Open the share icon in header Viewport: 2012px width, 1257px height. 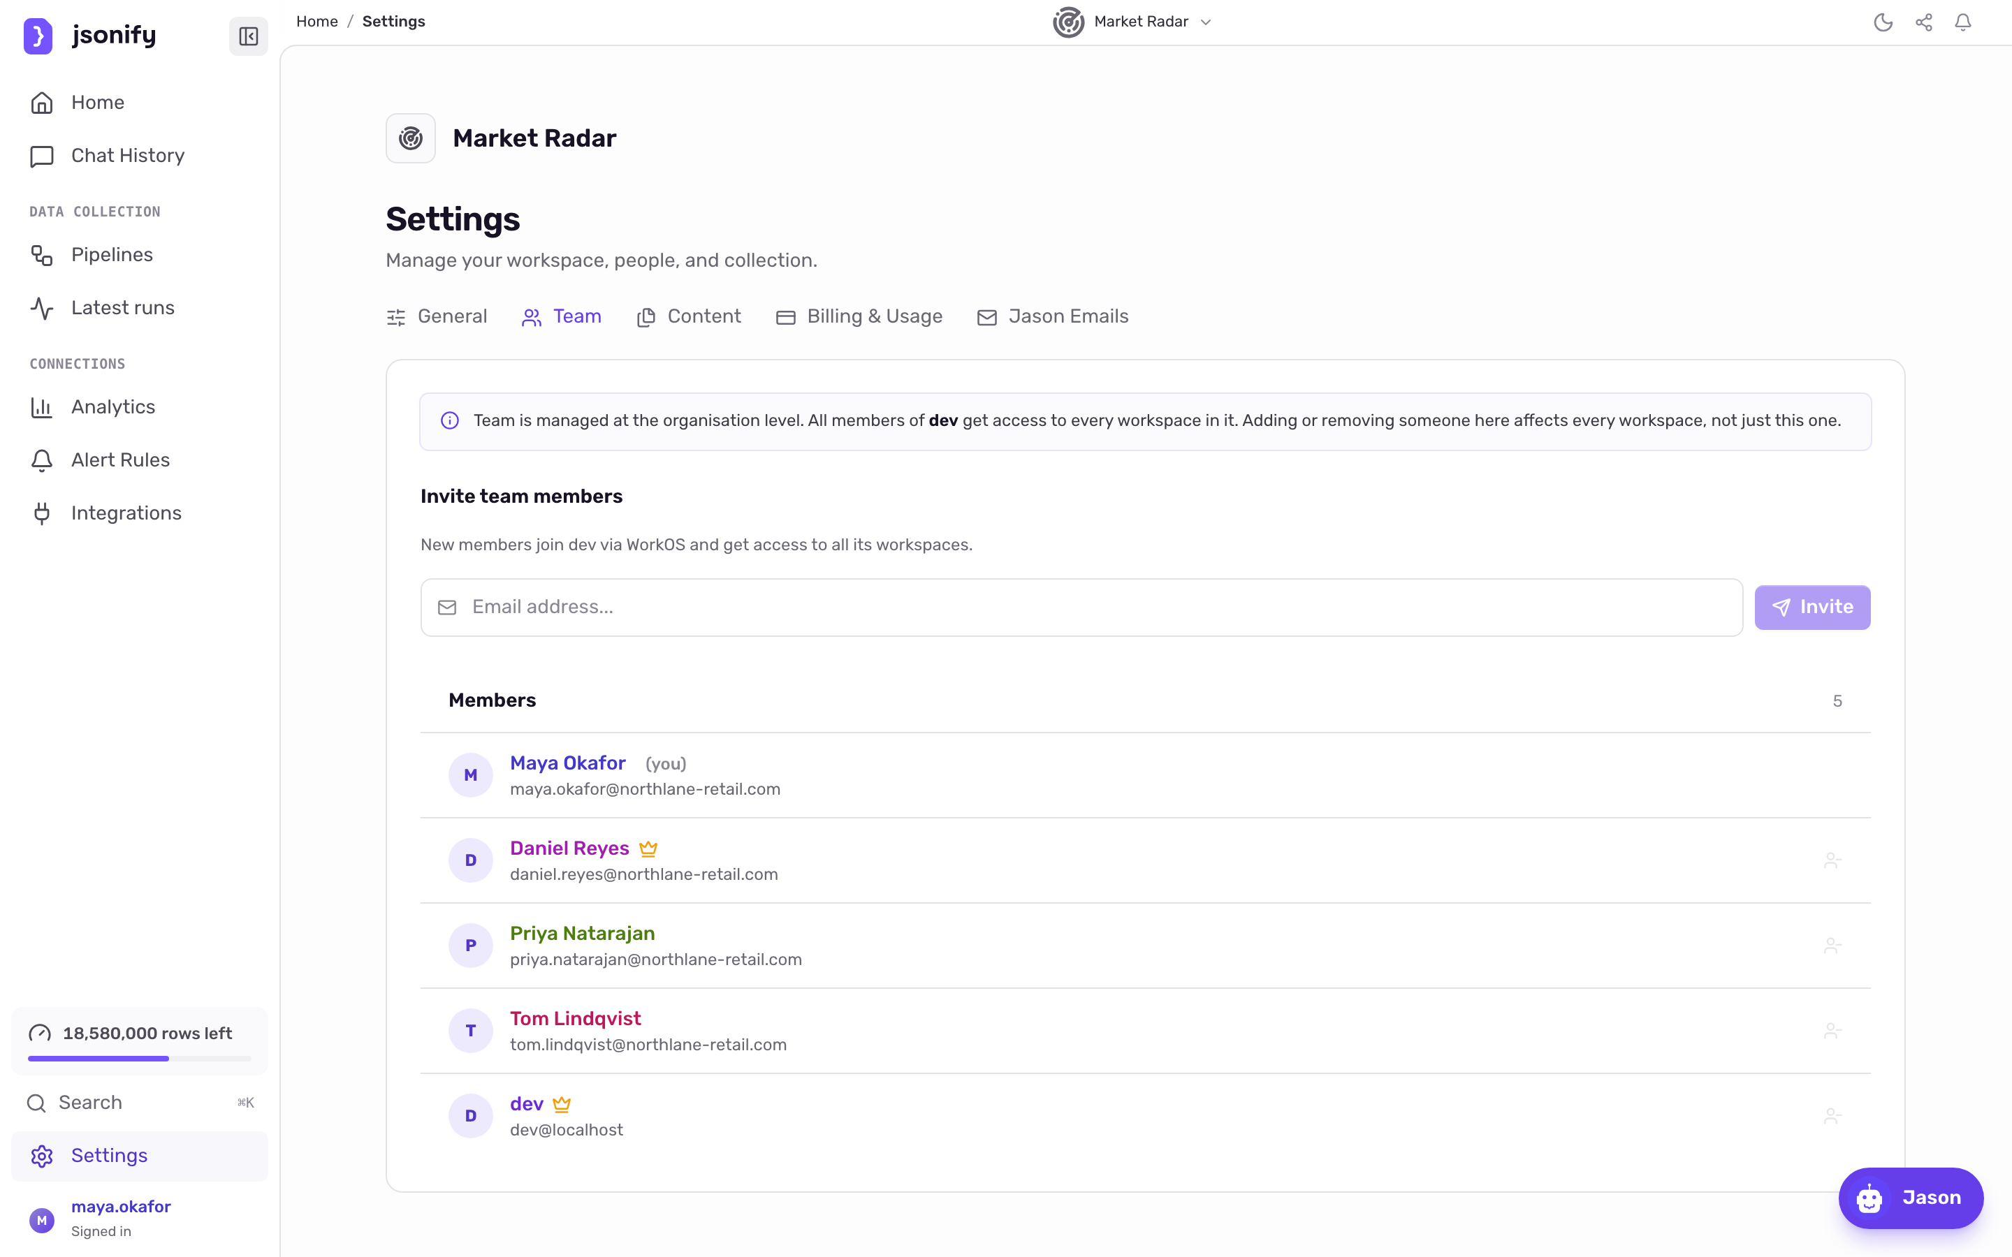1924,22
